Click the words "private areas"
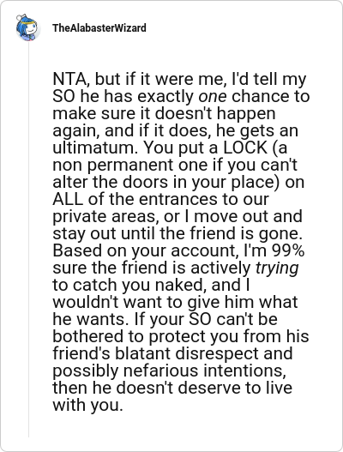The width and height of the screenshot is (343, 452). tap(105, 216)
